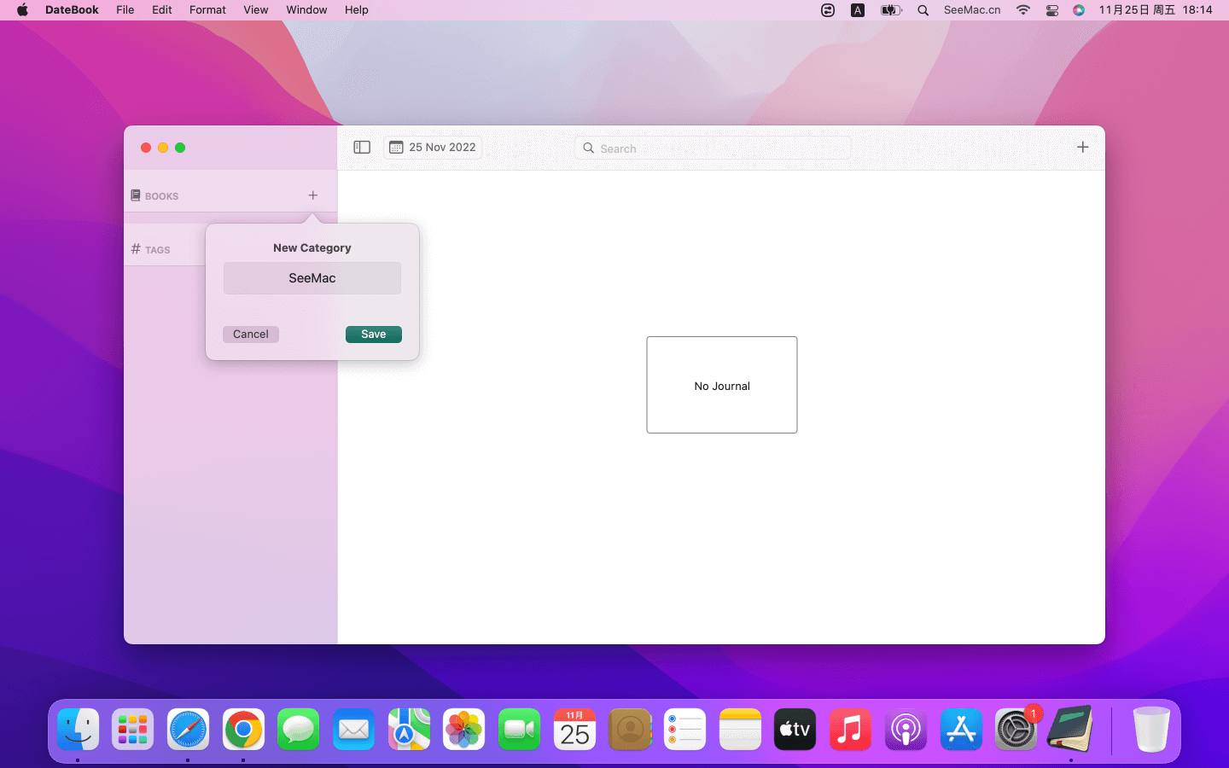This screenshot has width=1229, height=768.
Task: Open the View menu
Action: coord(255,10)
